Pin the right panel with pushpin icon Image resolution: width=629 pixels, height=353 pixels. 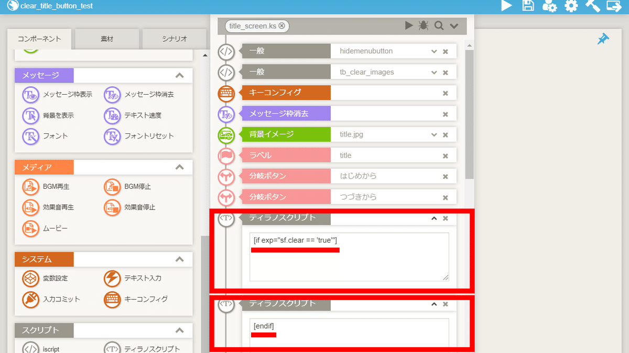point(603,39)
